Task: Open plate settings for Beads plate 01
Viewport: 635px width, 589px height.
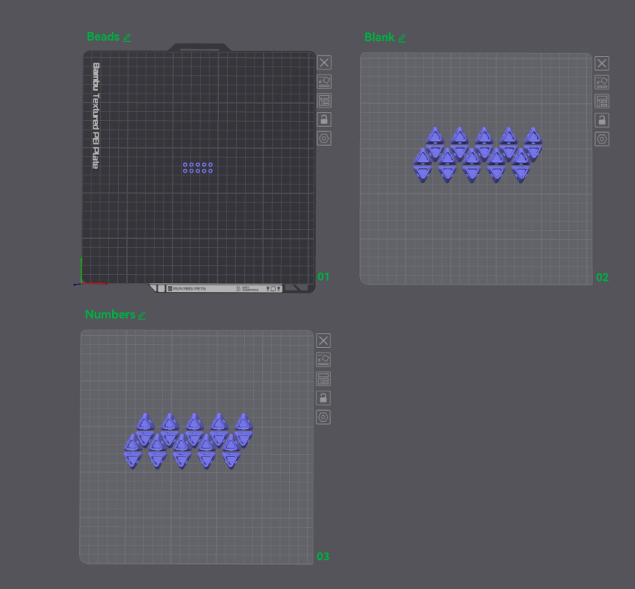Action: click(x=324, y=139)
